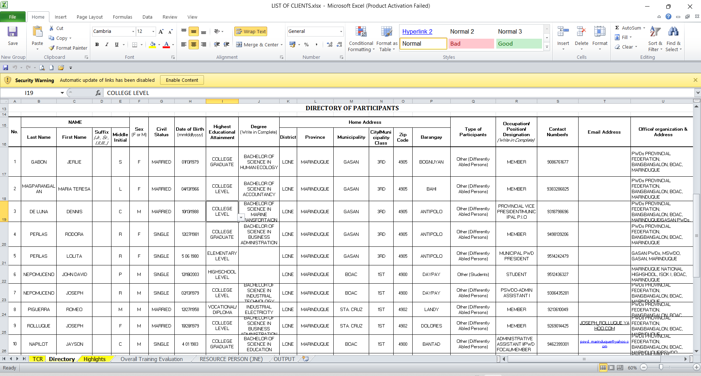Click the Enable Content button
Screen dimensions: 701x376
(x=182, y=80)
